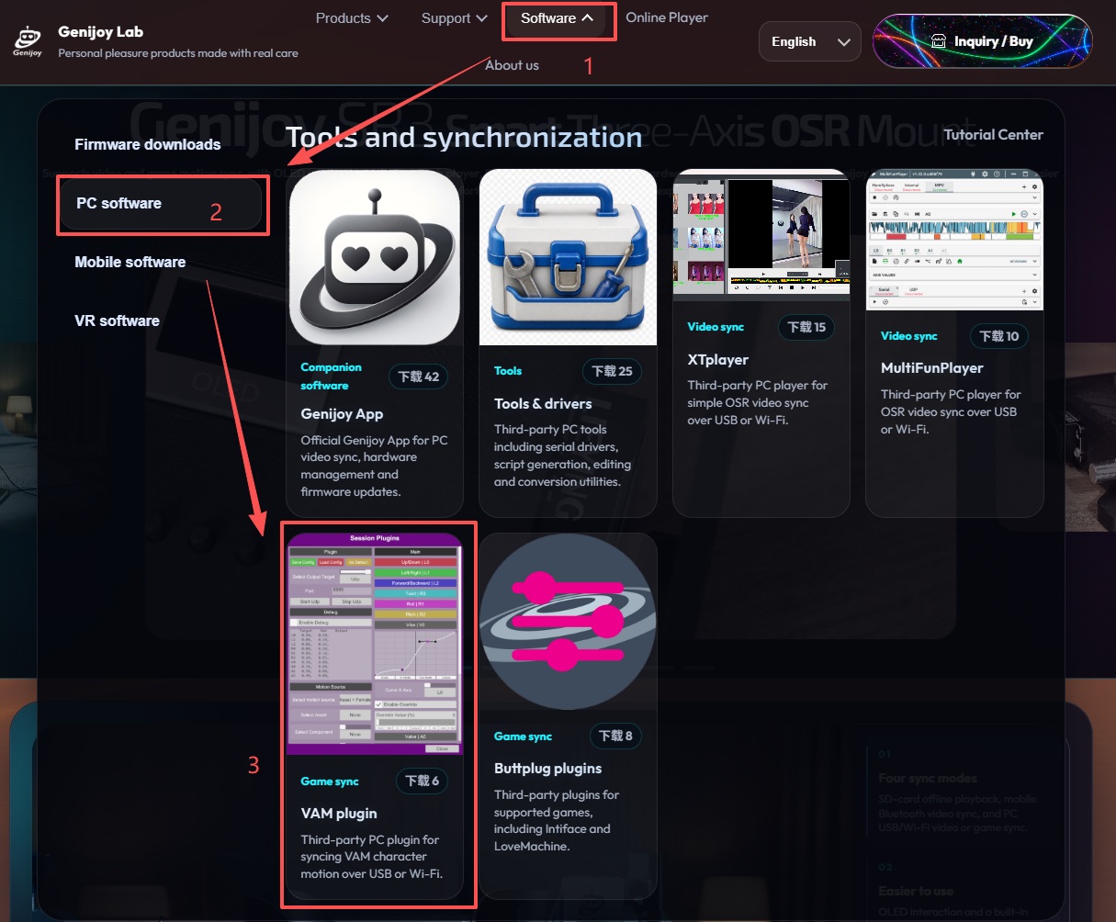1116x922 pixels.
Task: Switch to Mobile software category
Action: [130, 262]
